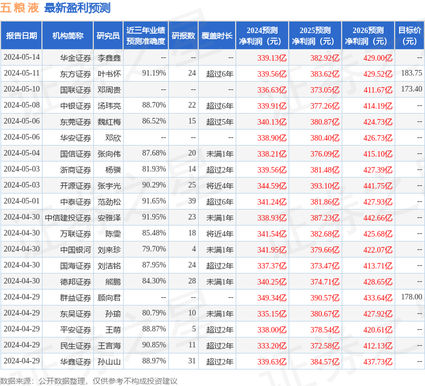Click analyst 王萌
The image size is (425, 386).
click(x=113, y=330)
